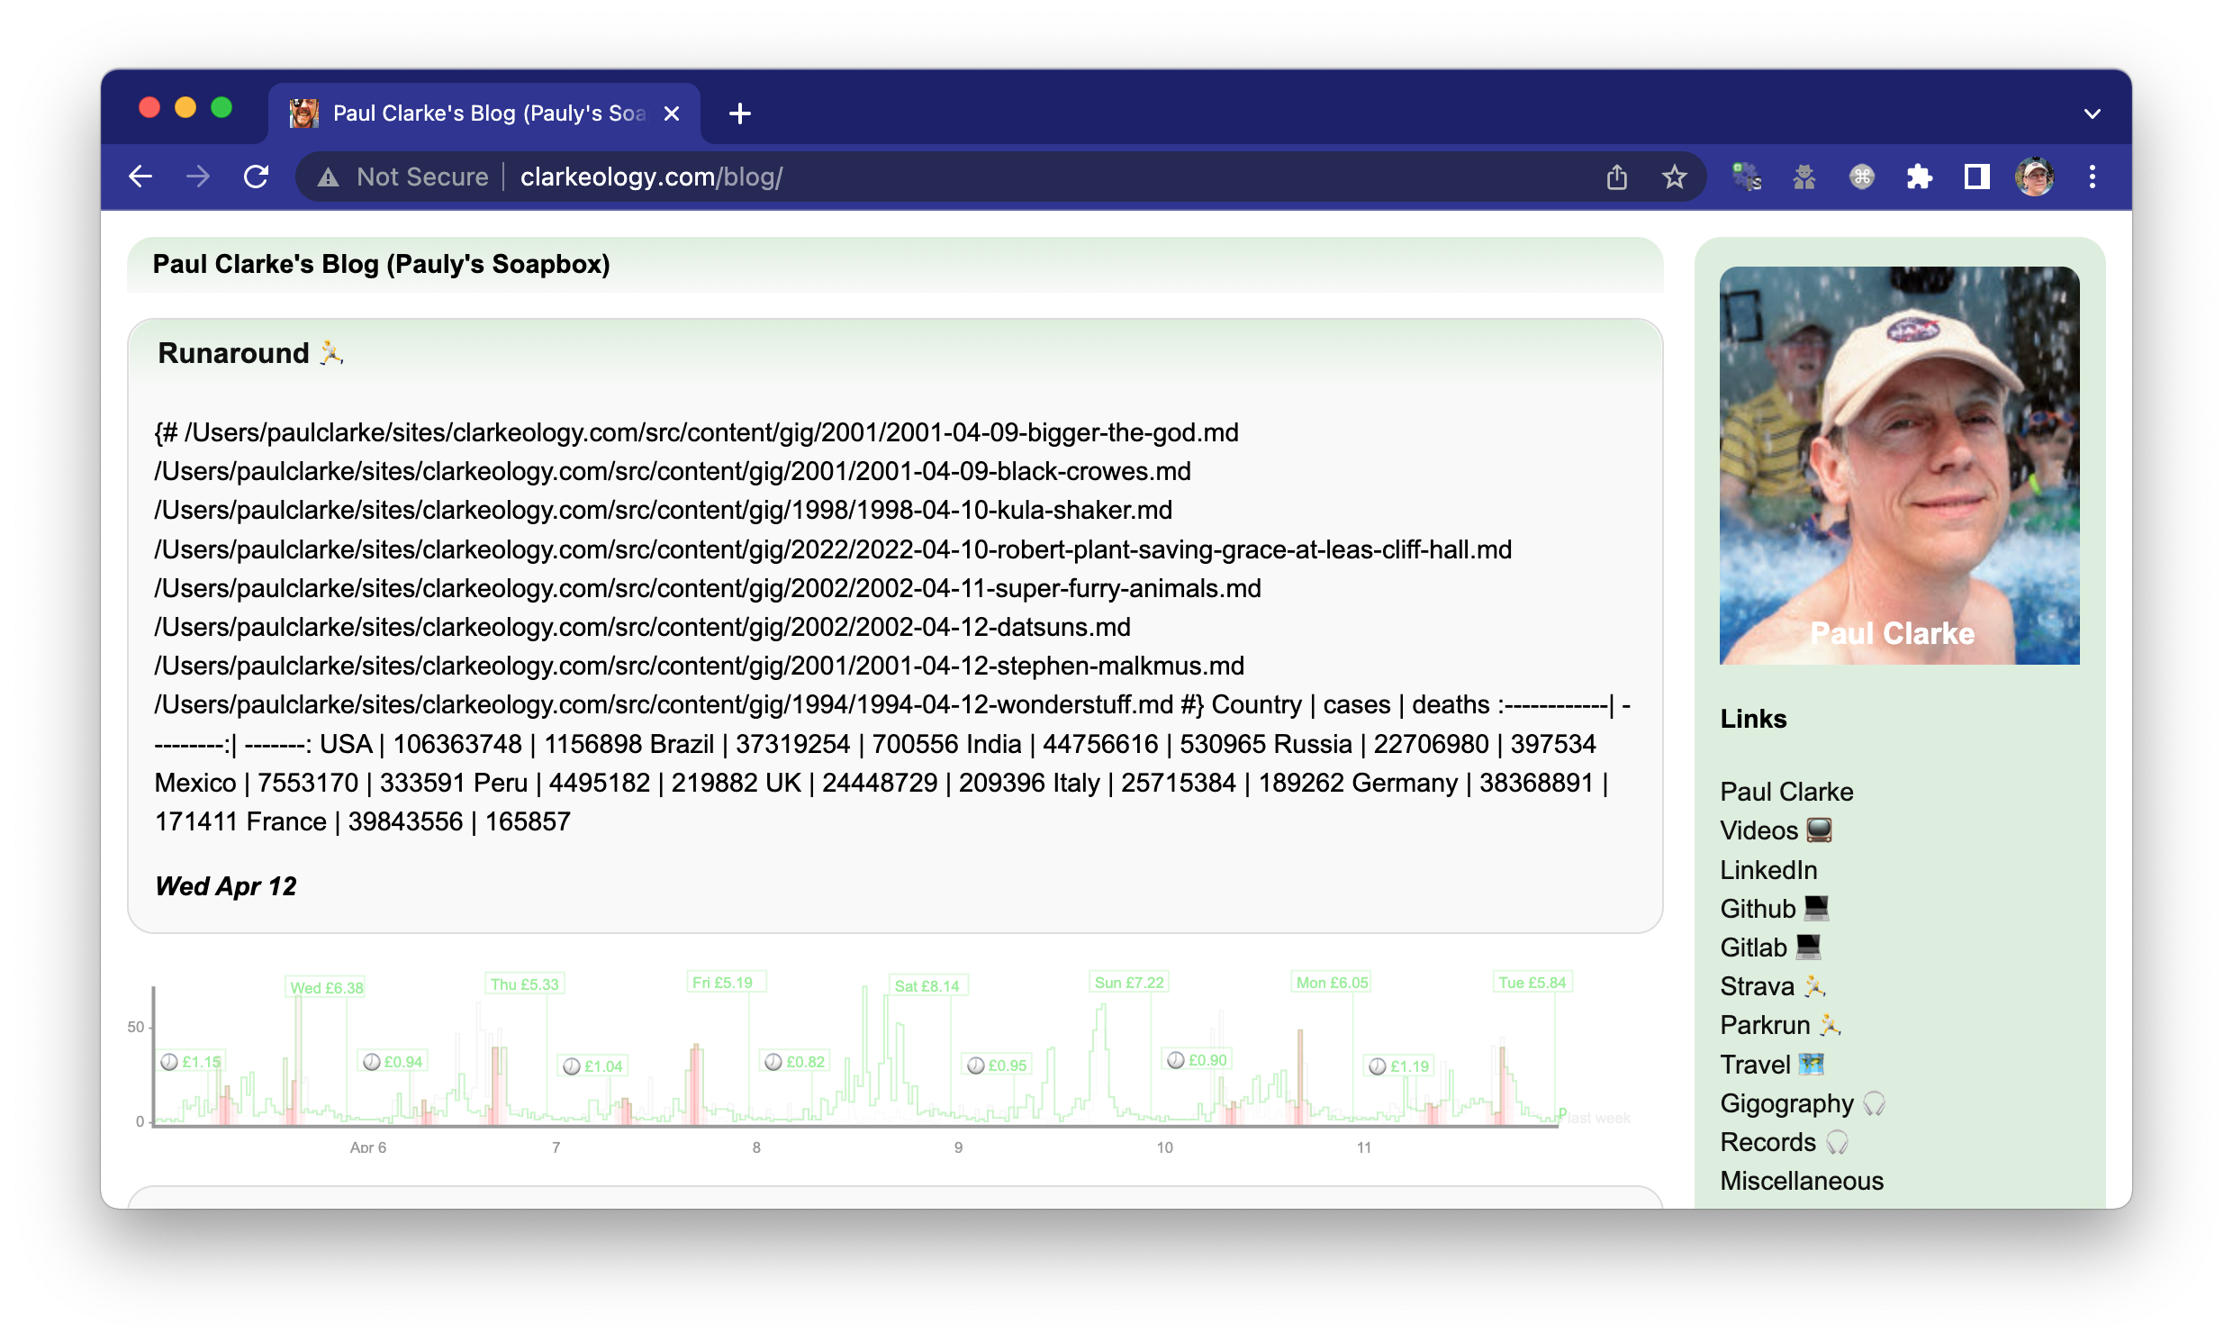The height and width of the screenshot is (1342, 2233).
Task: Click the £0.82 clock marker on chart
Action: coord(796,1062)
